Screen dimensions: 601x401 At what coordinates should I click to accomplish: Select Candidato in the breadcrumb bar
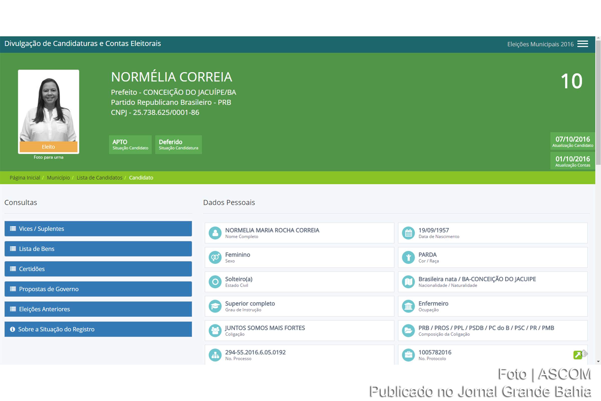[x=141, y=177]
